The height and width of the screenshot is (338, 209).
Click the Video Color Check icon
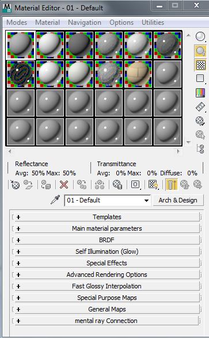[x=200, y=93]
